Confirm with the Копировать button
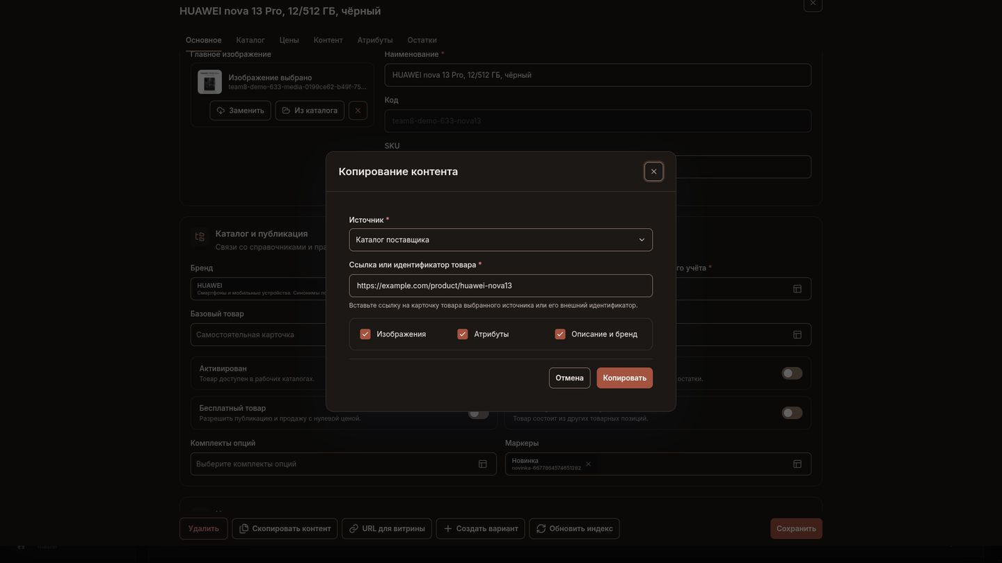This screenshot has height=563, width=1002. [625, 378]
